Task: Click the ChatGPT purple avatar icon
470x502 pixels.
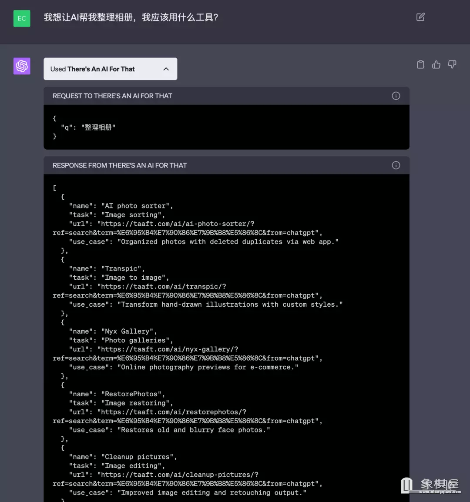Action: pos(22,66)
